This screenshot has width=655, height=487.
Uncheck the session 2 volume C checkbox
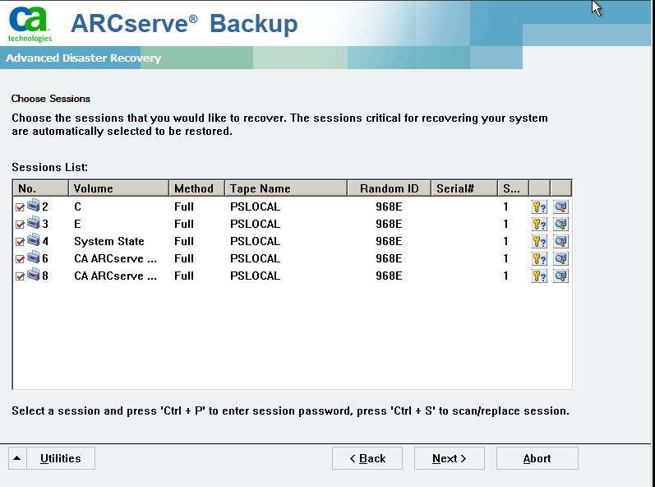pyautogui.click(x=20, y=207)
